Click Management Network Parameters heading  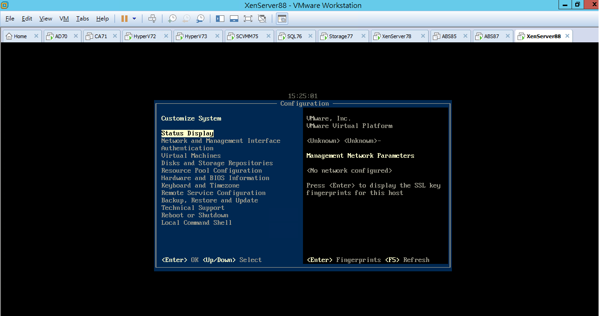point(360,155)
